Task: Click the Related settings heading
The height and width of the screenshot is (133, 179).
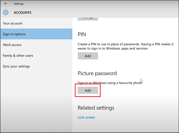Action: coord(96,108)
